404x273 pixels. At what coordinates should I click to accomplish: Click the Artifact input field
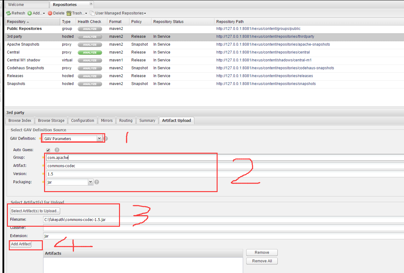coord(225,166)
